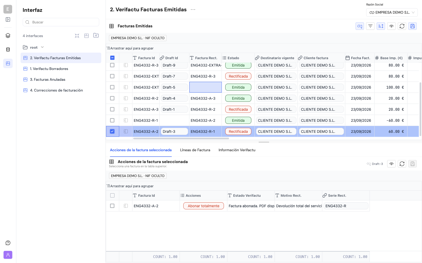Click the filter icon in Facturas Emitidas toolbar
The width and height of the screenshot is (422, 263).
click(x=370, y=26)
